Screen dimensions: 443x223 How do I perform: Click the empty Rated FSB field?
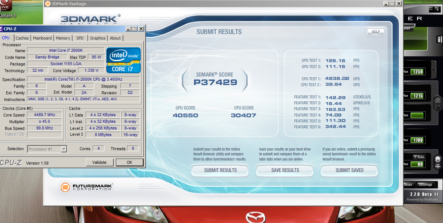(45, 135)
